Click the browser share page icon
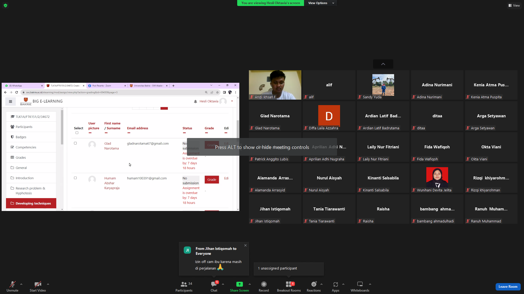The height and width of the screenshot is (294, 524). click(212, 92)
